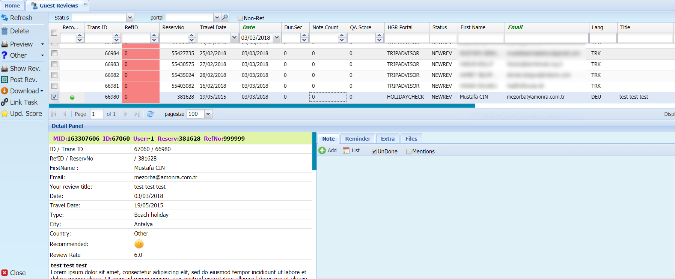
Task: Click the Upd. Score star icon
Action: click(5, 113)
